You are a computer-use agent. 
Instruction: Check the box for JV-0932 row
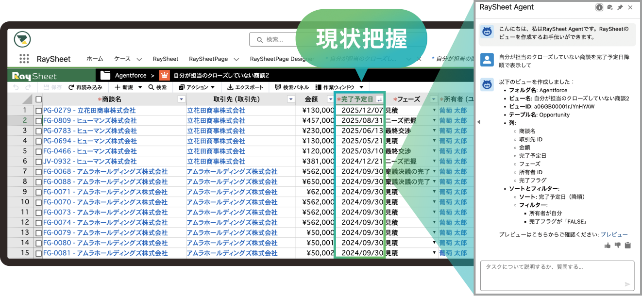(x=38, y=162)
